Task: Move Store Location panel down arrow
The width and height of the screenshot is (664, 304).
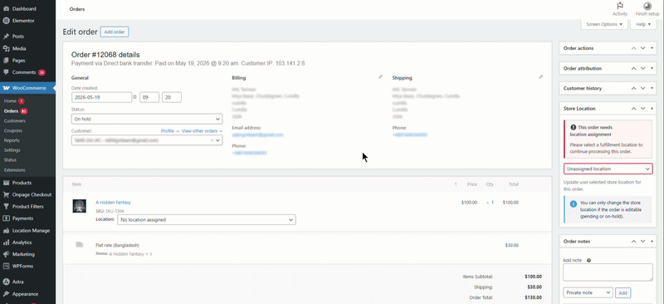Action: coord(642,109)
